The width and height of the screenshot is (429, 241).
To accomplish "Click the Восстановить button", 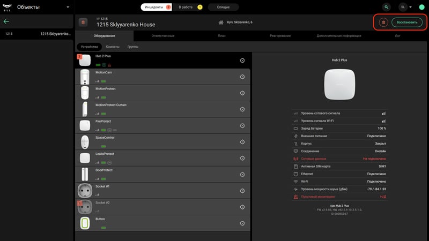I will 407,22.
